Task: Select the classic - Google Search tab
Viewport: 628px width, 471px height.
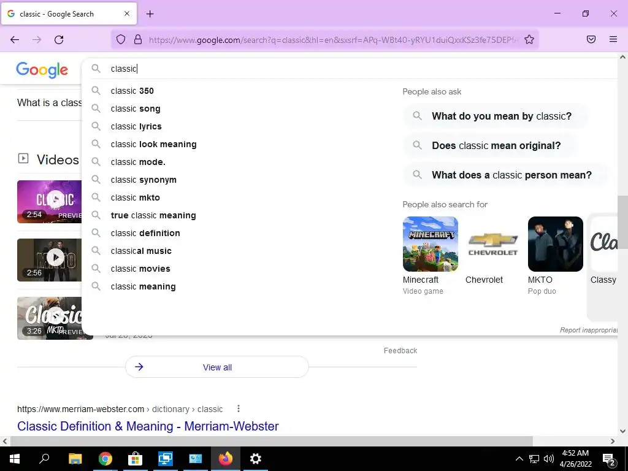Action: [69, 13]
